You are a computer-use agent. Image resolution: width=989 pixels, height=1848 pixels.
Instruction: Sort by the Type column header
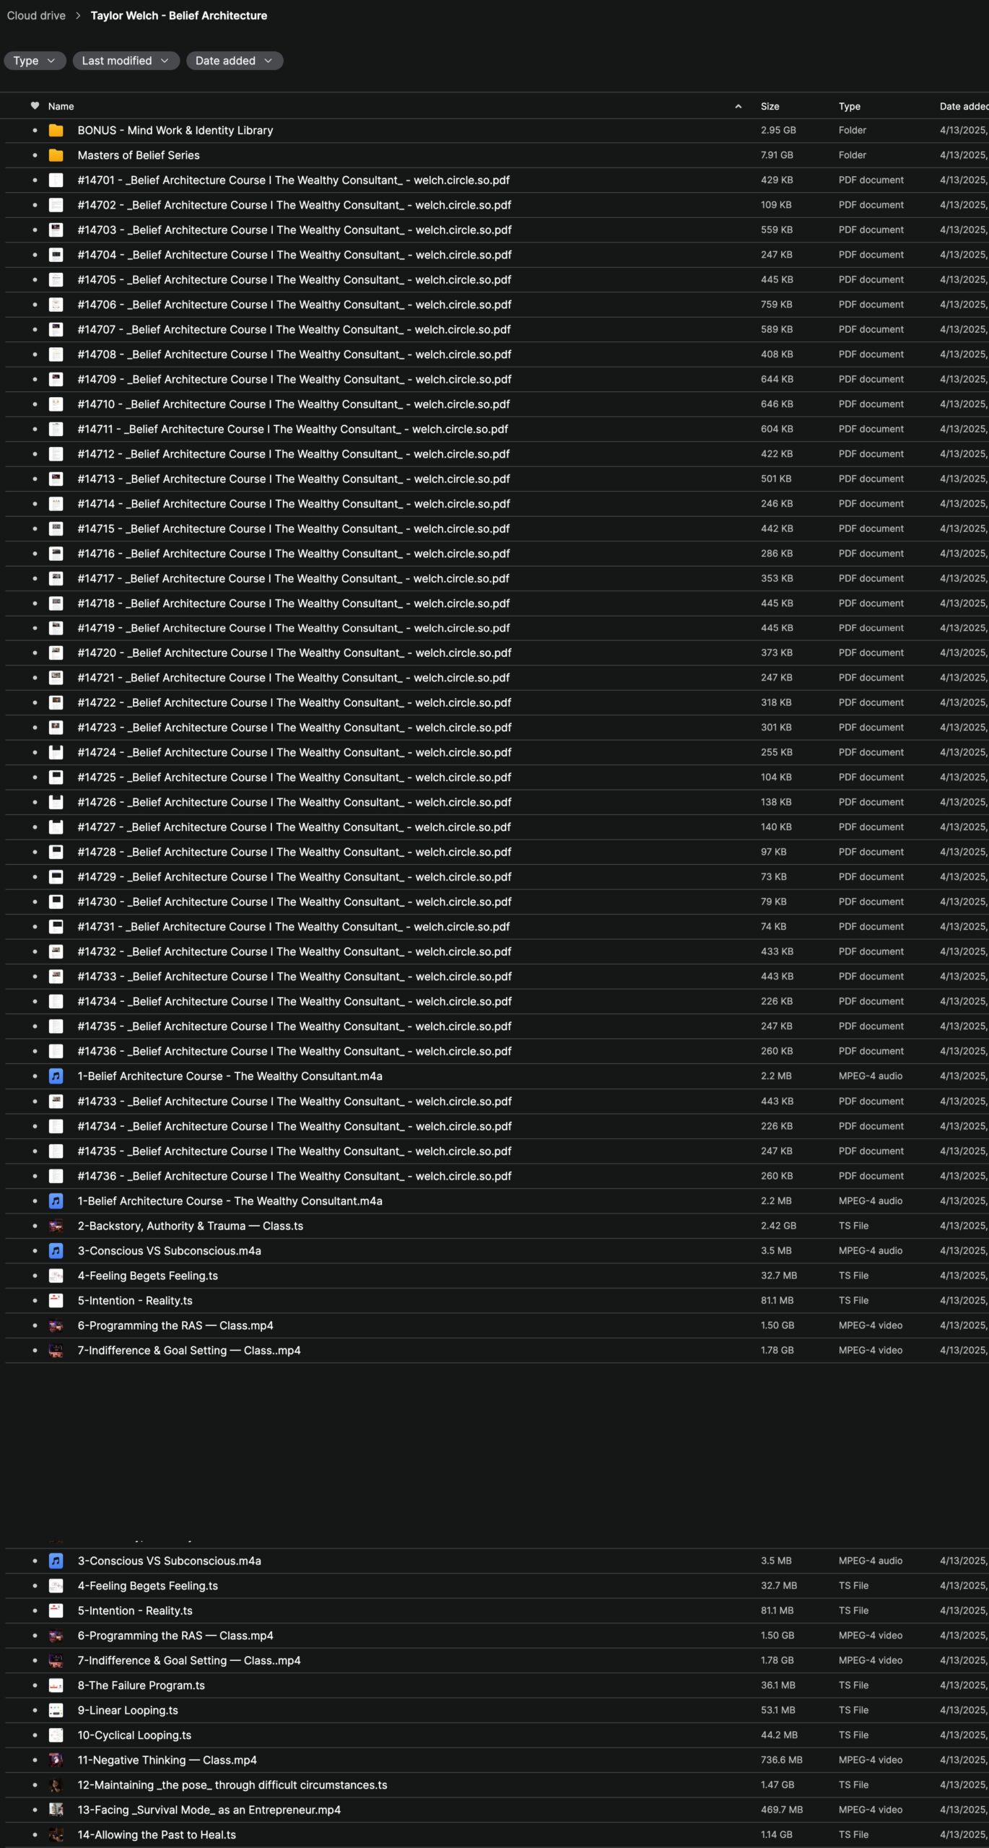point(849,106)
